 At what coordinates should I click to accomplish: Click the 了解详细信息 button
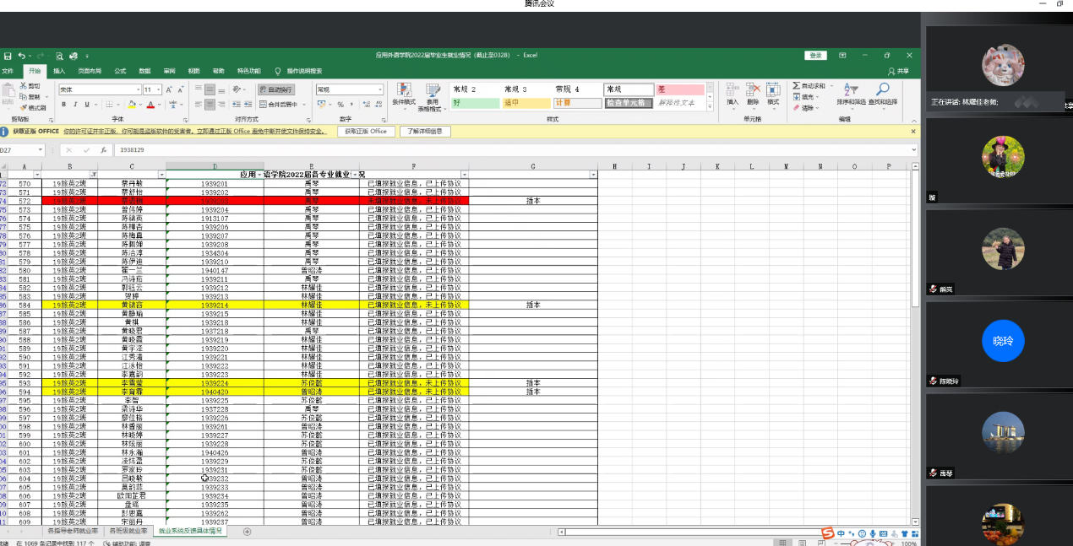coord(425,132)
